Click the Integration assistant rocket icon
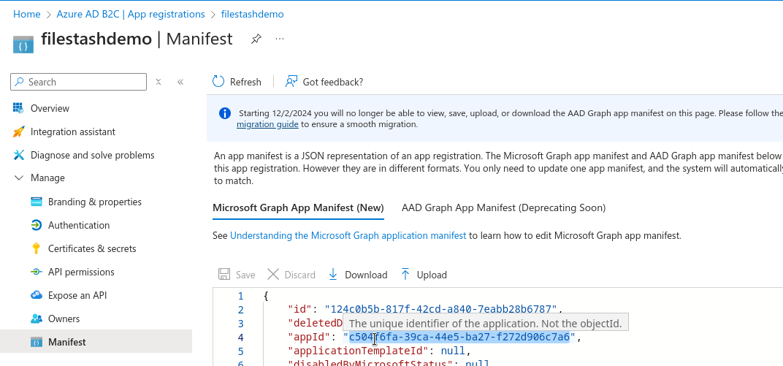This screenshot has width=783, height=366. (x=18, y=131)
